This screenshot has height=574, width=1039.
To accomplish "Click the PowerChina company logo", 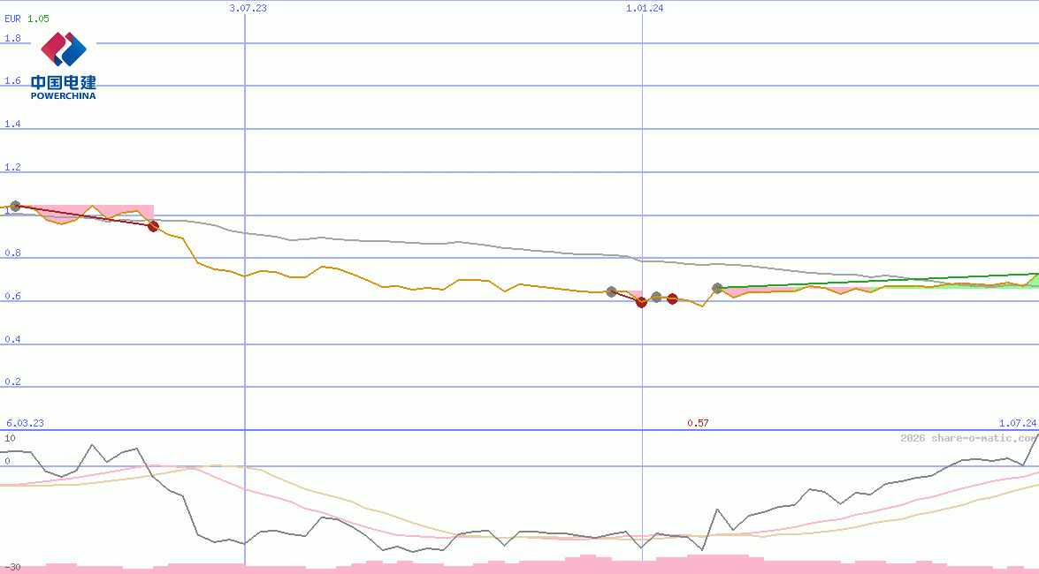I will [x=64, y=65].
